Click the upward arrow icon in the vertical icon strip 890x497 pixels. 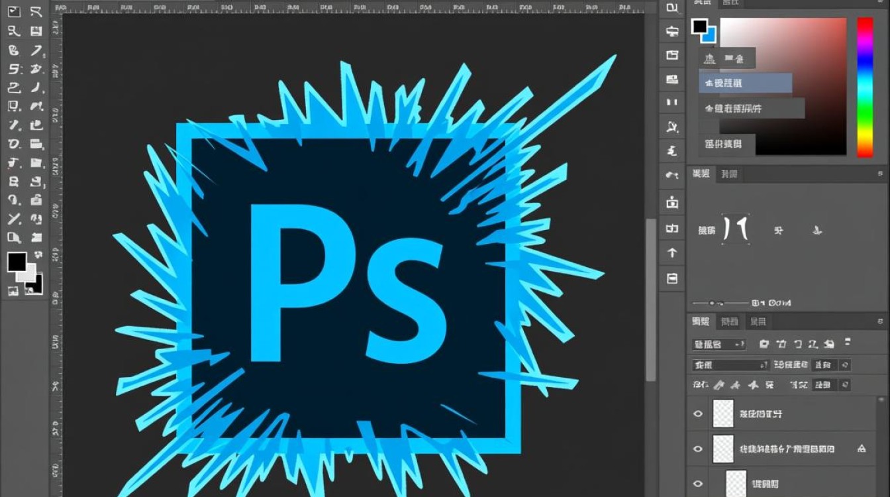coord(672,253)
